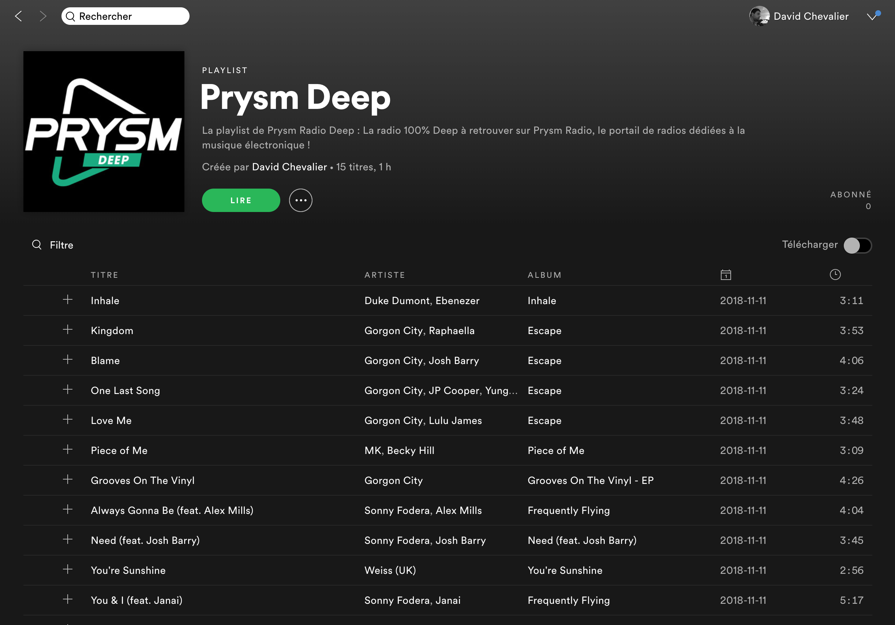Image resolution: width=895 pixels, height=625 pixels.
Task: Open creator David Chevalier link under description
Action: click(x=289, y=167)
